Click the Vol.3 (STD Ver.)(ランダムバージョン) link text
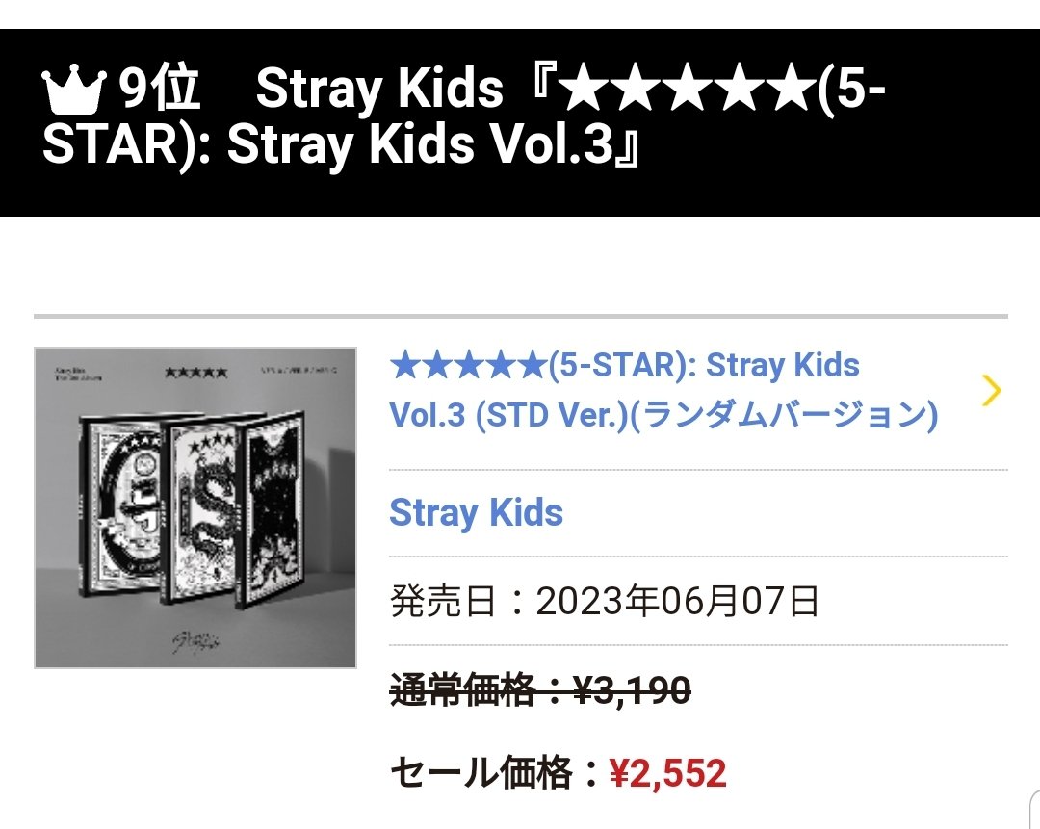1040x829 pixels. [663, 415]
